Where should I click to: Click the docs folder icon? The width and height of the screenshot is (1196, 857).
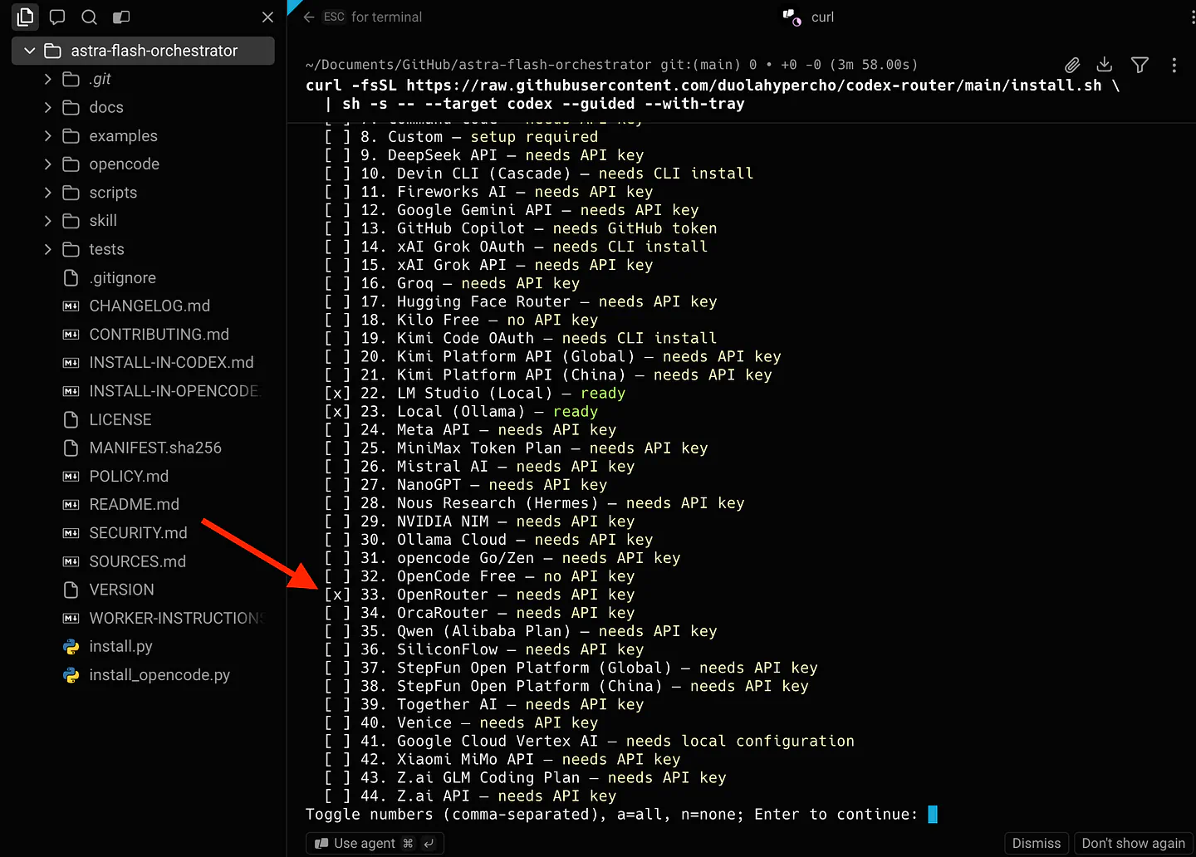coord(71,107)
